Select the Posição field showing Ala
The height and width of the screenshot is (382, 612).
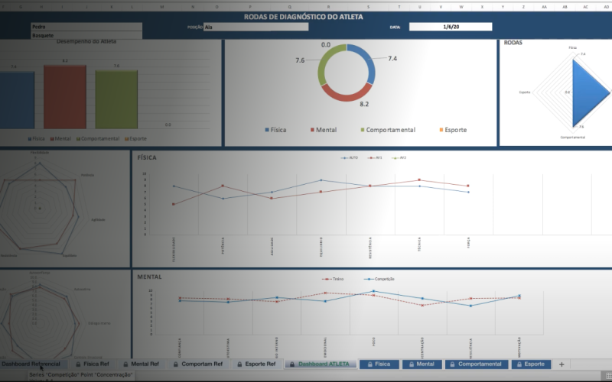click(x=256, y=26)
